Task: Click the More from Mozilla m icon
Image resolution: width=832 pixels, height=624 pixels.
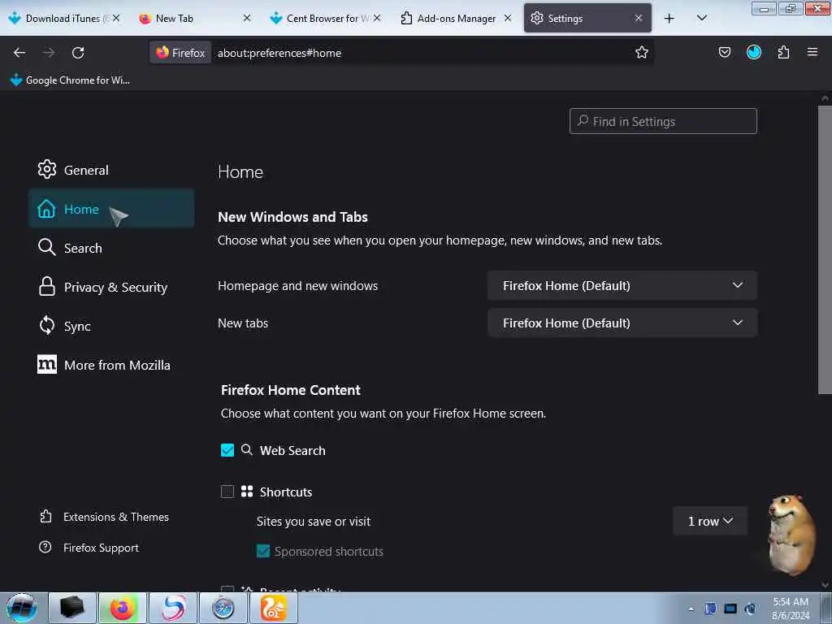Action: (x=46, y=364)
